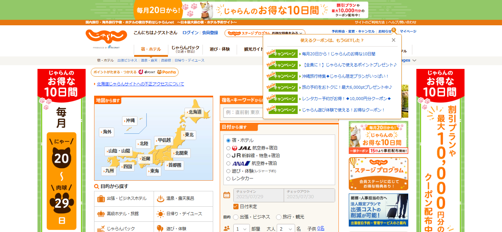
Task: Open 予約照会・変更・キャンセル link
Action: coord(353,32)
